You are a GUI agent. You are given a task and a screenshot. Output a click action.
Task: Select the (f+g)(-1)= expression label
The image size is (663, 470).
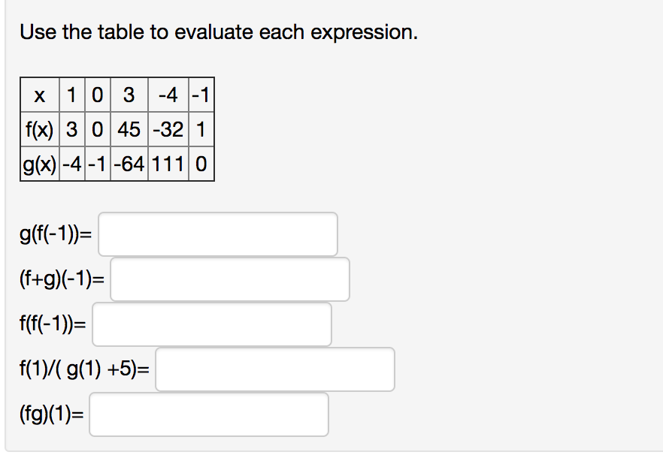(x=61, y=279)
